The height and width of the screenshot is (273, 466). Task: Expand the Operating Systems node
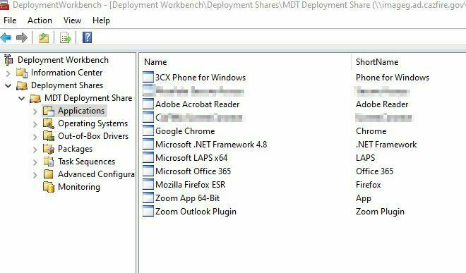pyautogui.click(x=35, y=124)
